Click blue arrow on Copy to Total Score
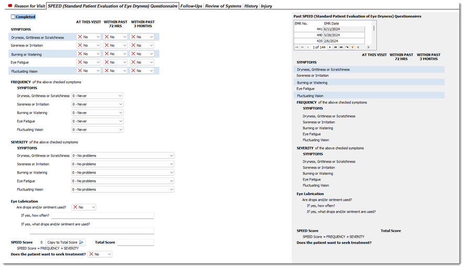 click(x=82, y=242)
